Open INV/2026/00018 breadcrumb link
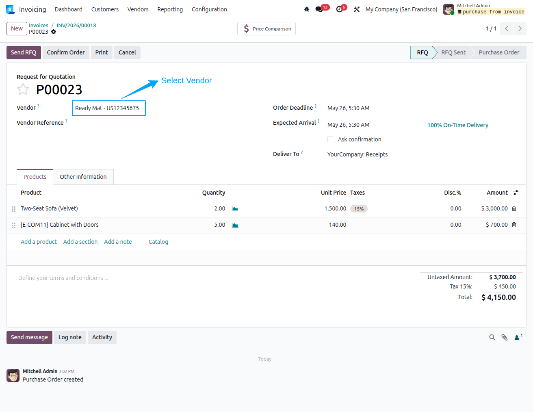Screen dimensions: 533x412 coord(76,25)
